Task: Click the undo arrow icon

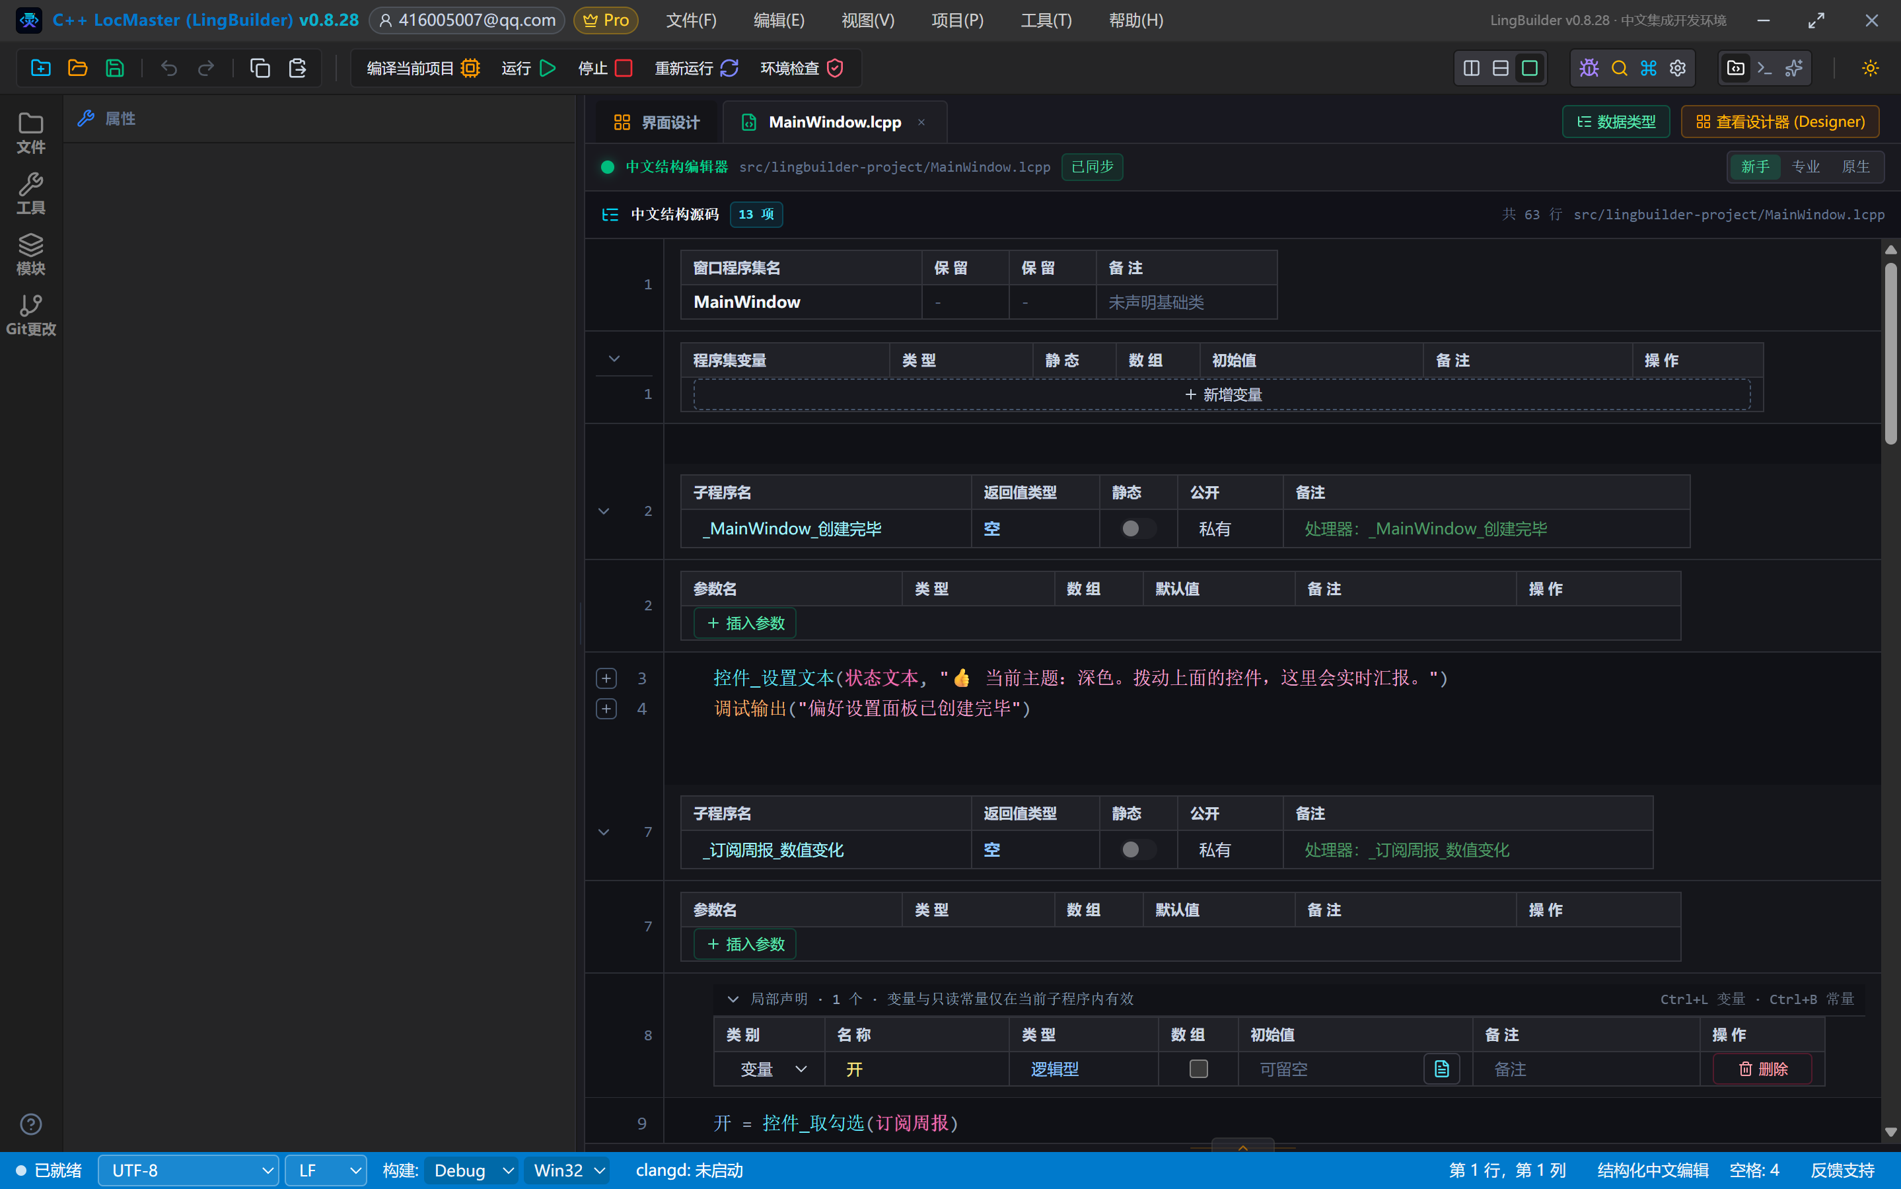Action: click(x=168, y=69)
